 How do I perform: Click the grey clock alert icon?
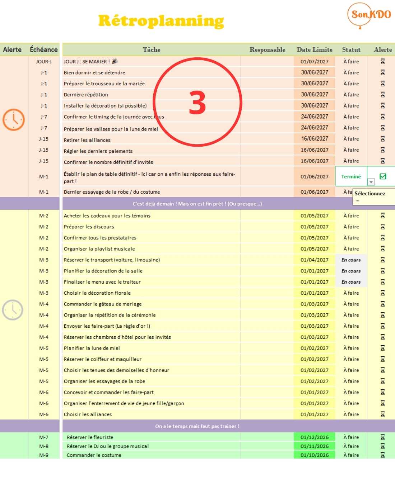point(13,310)
